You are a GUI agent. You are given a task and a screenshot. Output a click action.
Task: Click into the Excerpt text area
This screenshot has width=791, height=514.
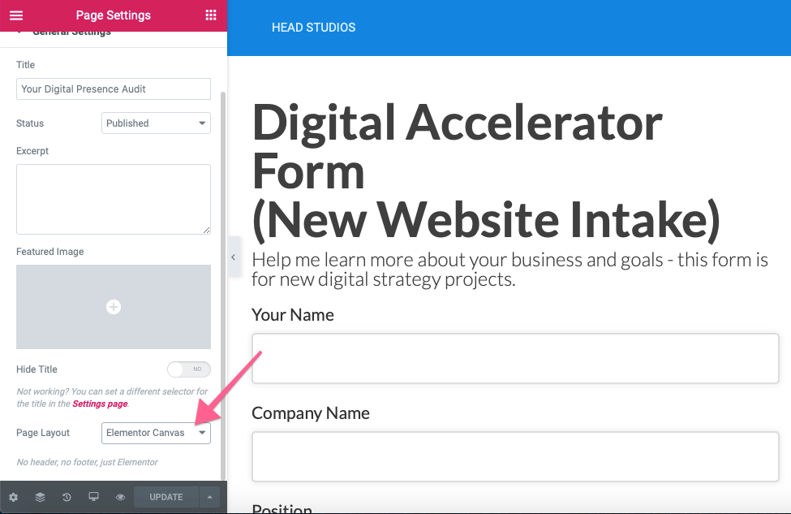coord(114,199)
